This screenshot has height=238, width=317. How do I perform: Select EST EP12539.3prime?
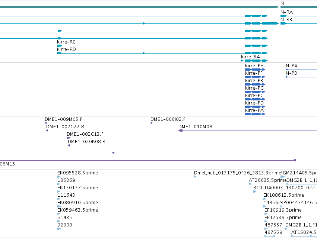pyautogui.click(x=266, y=221)
